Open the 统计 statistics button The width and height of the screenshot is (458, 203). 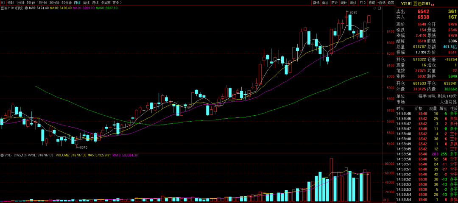click(344, 3)
